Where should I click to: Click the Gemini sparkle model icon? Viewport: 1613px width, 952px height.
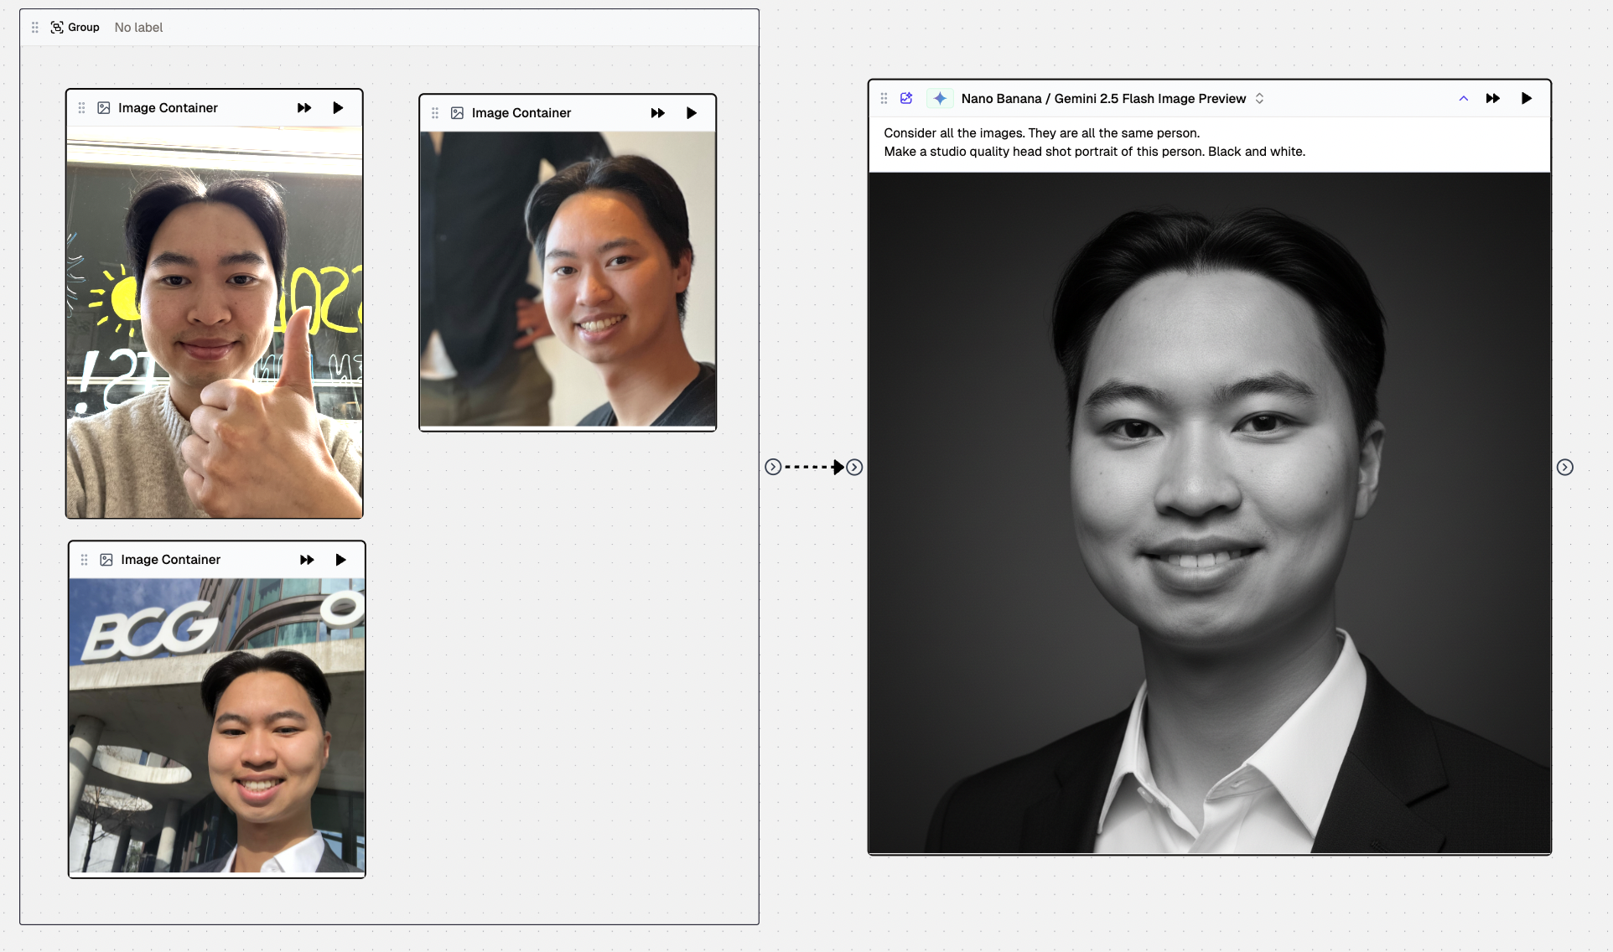pos(940,98)
